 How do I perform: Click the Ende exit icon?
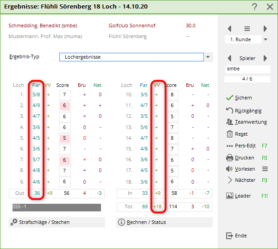[230, 236]
